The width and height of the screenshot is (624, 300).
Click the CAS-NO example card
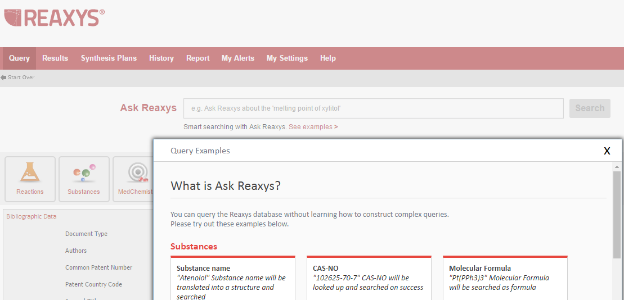[x=369, y=278]
